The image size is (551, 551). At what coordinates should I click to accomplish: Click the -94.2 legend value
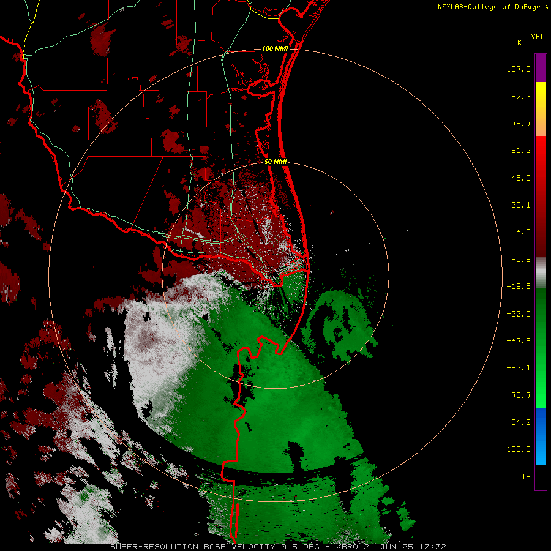click(519, 422)
